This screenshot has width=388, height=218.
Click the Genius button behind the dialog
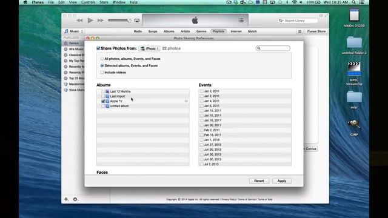click(x=310, y=149)
